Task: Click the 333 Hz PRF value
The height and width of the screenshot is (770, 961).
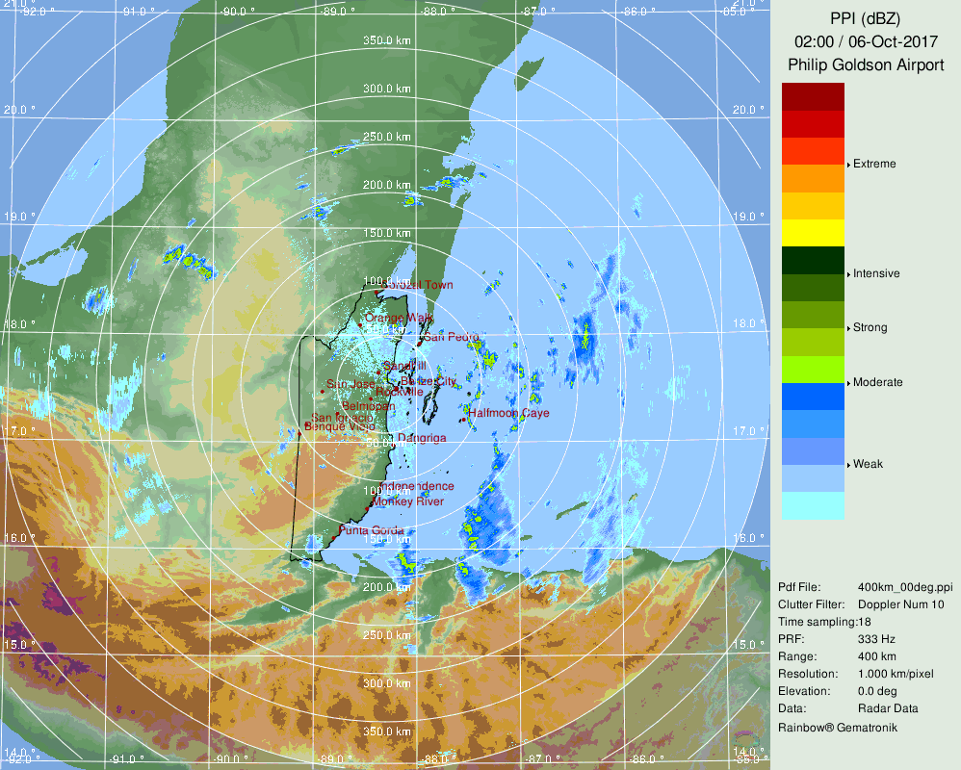Action: [876, 639]
